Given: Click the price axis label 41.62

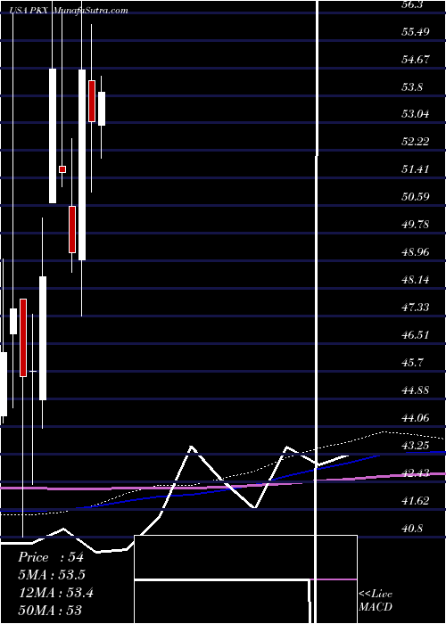Looking at the screenshot, I should pos(416,500).
